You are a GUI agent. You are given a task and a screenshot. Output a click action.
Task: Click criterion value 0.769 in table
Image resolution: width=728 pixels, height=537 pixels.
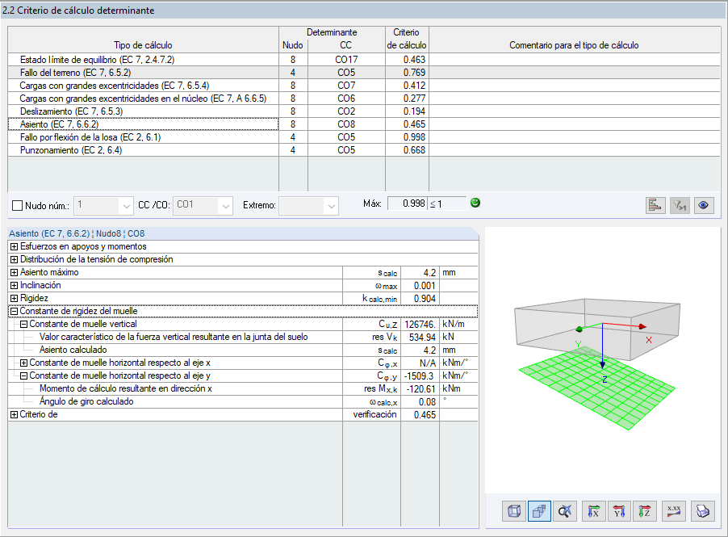(407, 73)
